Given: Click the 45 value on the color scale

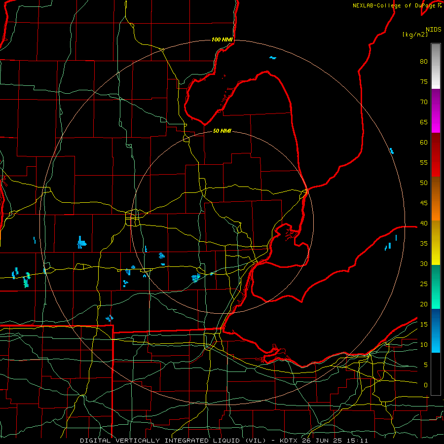Looking at the screenshot, I should point(424,203).
